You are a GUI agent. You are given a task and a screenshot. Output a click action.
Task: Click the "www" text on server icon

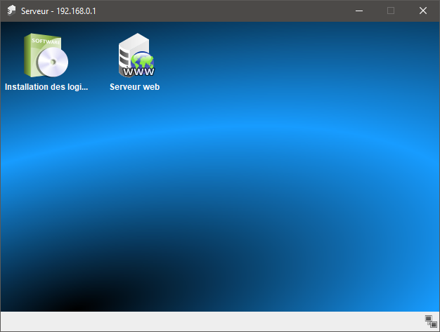tap(138, 71)
